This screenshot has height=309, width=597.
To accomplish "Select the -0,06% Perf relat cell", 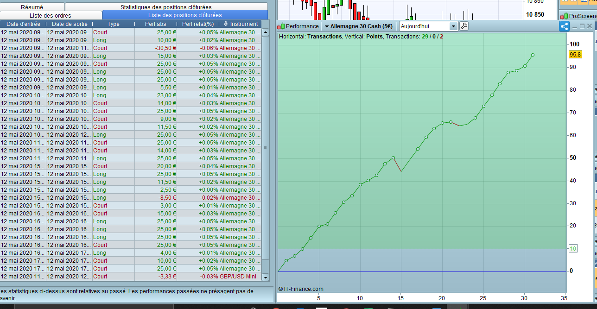I will [x=198, y=48].
